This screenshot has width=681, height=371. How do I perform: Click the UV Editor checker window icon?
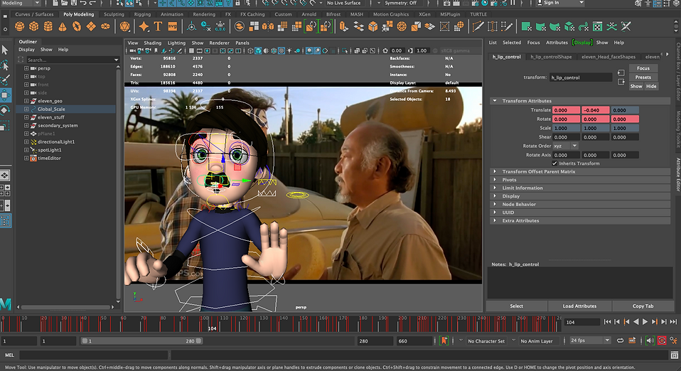(598, 26)
